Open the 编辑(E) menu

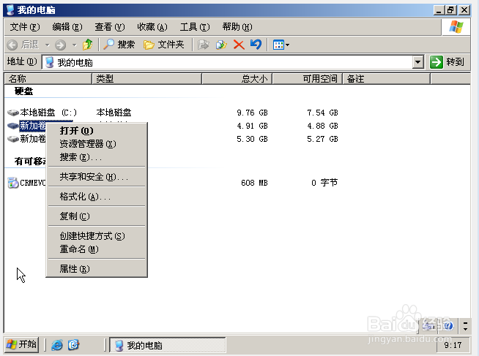(x=67, y=27)
